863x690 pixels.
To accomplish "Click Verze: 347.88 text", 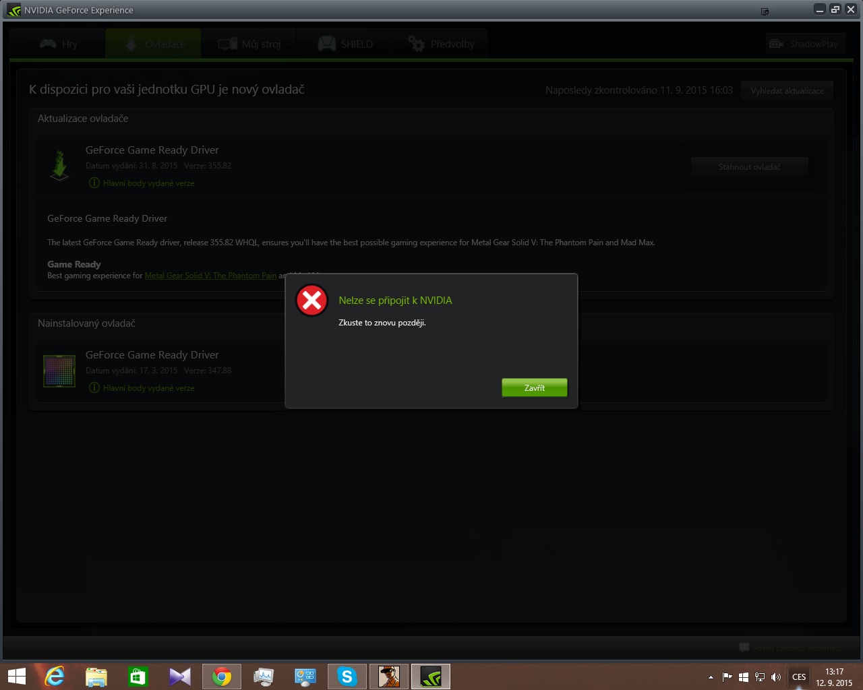I will pyautogui.click(x=208, y=371).
